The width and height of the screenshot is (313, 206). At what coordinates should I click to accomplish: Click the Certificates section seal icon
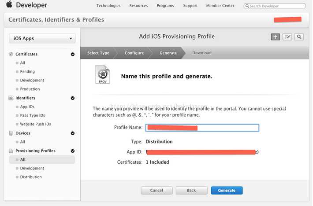(11, 54)
